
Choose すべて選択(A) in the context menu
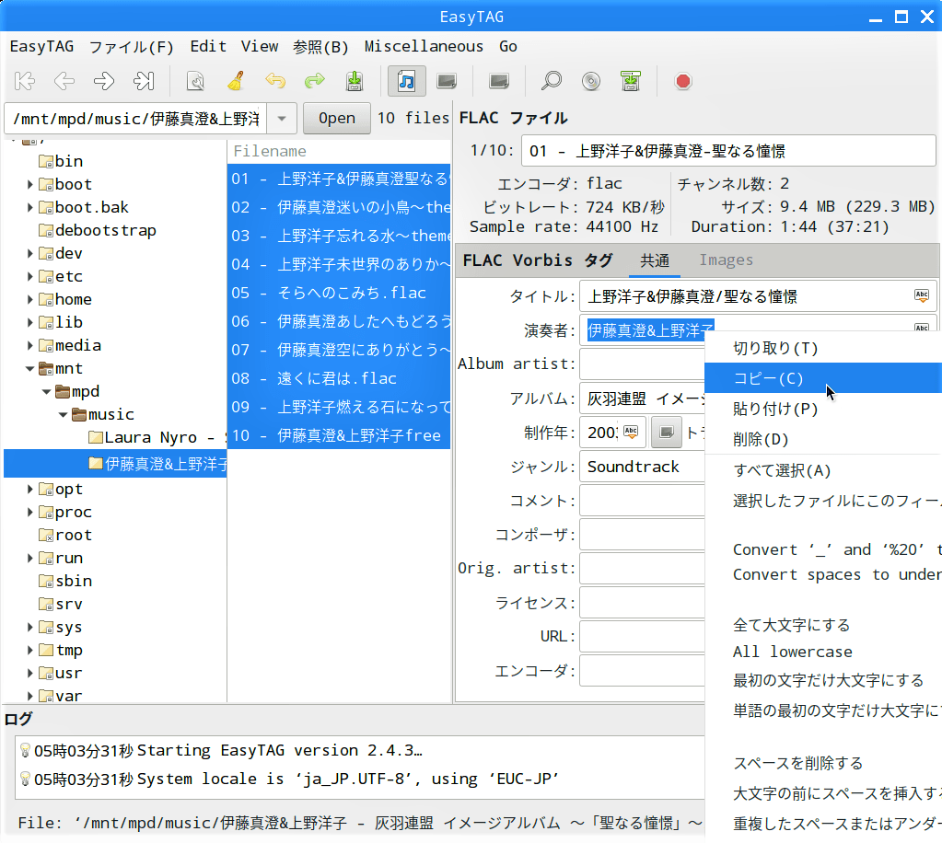823,470
